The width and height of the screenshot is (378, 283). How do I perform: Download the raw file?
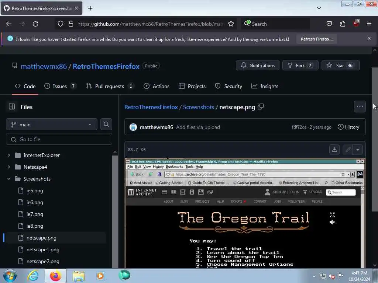pos(334,150)
